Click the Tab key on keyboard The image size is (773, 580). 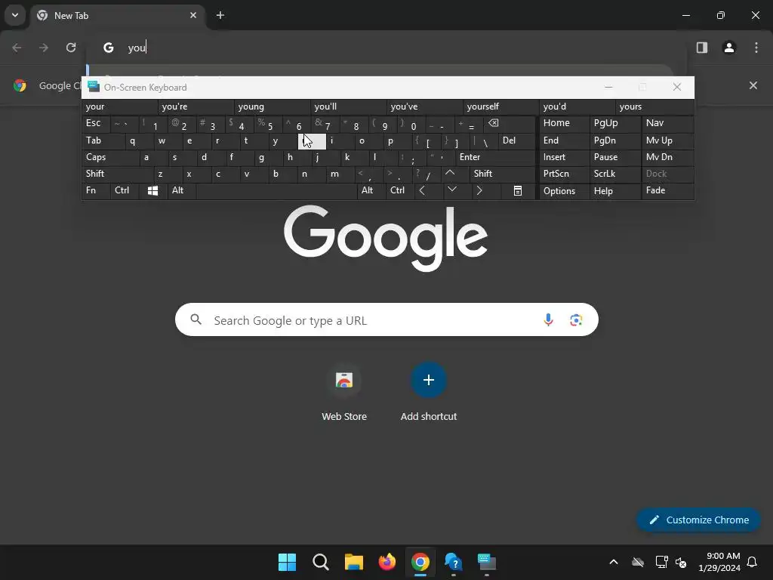coord(103,140)
